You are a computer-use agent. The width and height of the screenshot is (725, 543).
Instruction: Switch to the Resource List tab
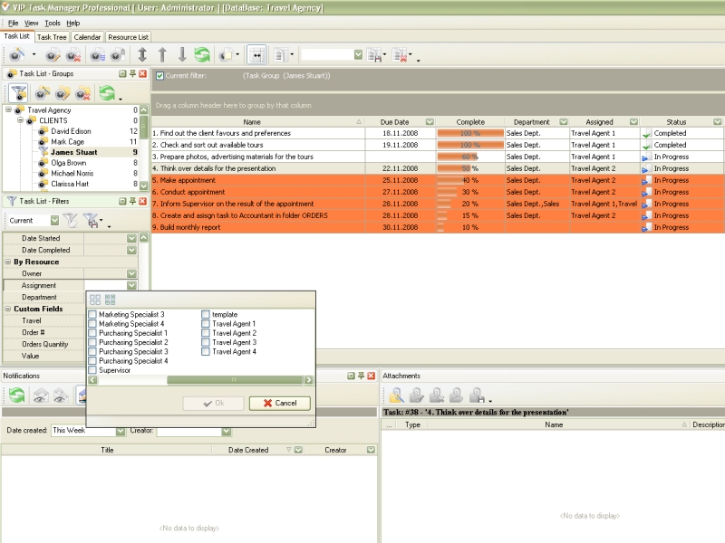pyautogui.click(x=128, y=37)
